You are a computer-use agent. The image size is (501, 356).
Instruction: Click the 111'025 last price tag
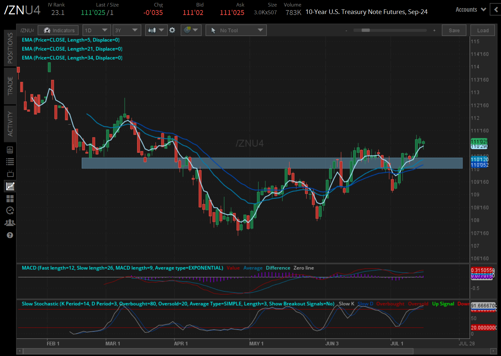(479, 141)
